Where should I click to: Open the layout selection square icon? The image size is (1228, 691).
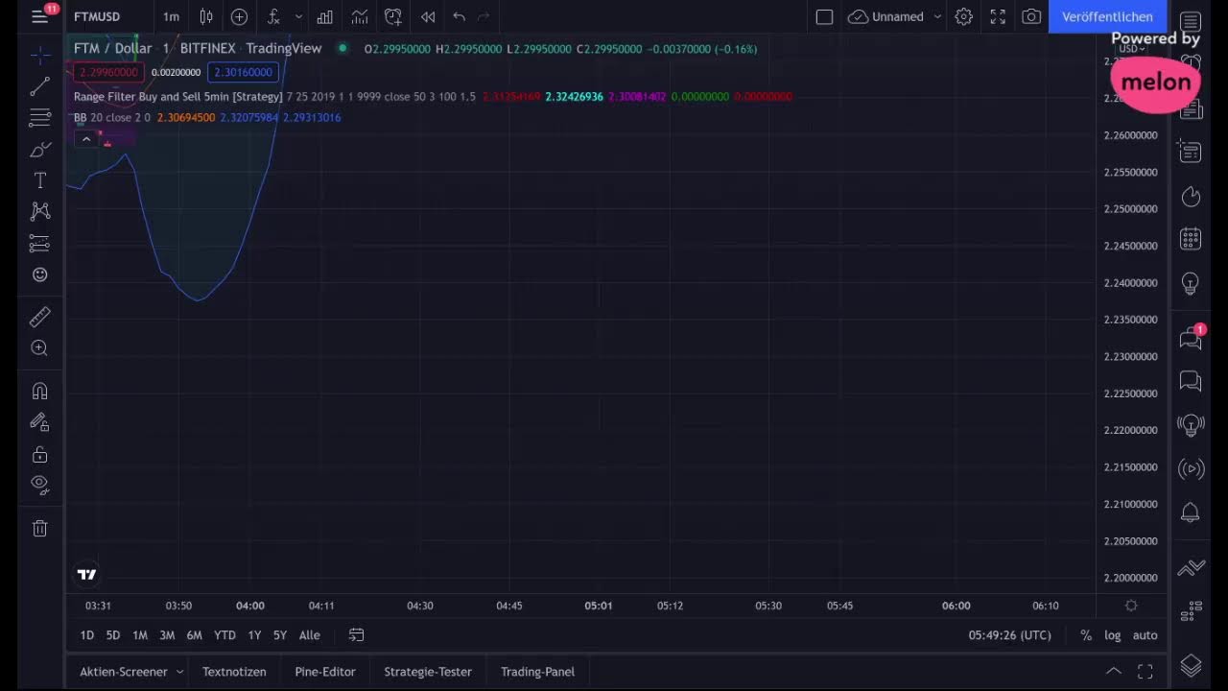pos(824,16)
